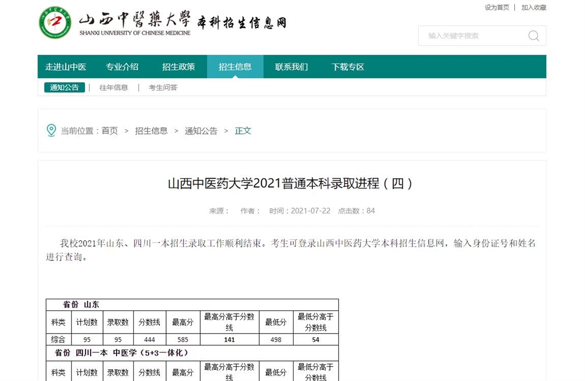Image resolution: width=585 pixels, height=381 pixels.
Task: Open the 下载专区 menu
Action: click(x=347, y=67)
